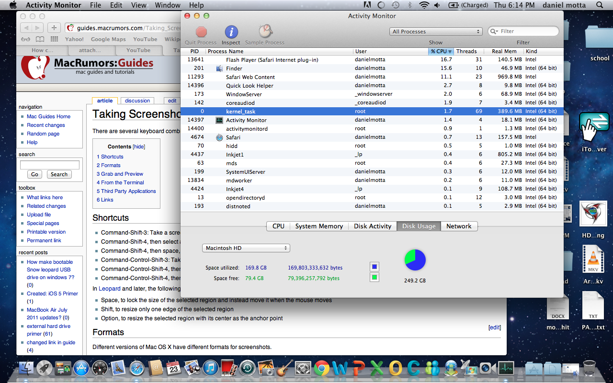Click the volume icon in menu bar
Viewport: 613px width, 383px height.
tap(437, 5)
